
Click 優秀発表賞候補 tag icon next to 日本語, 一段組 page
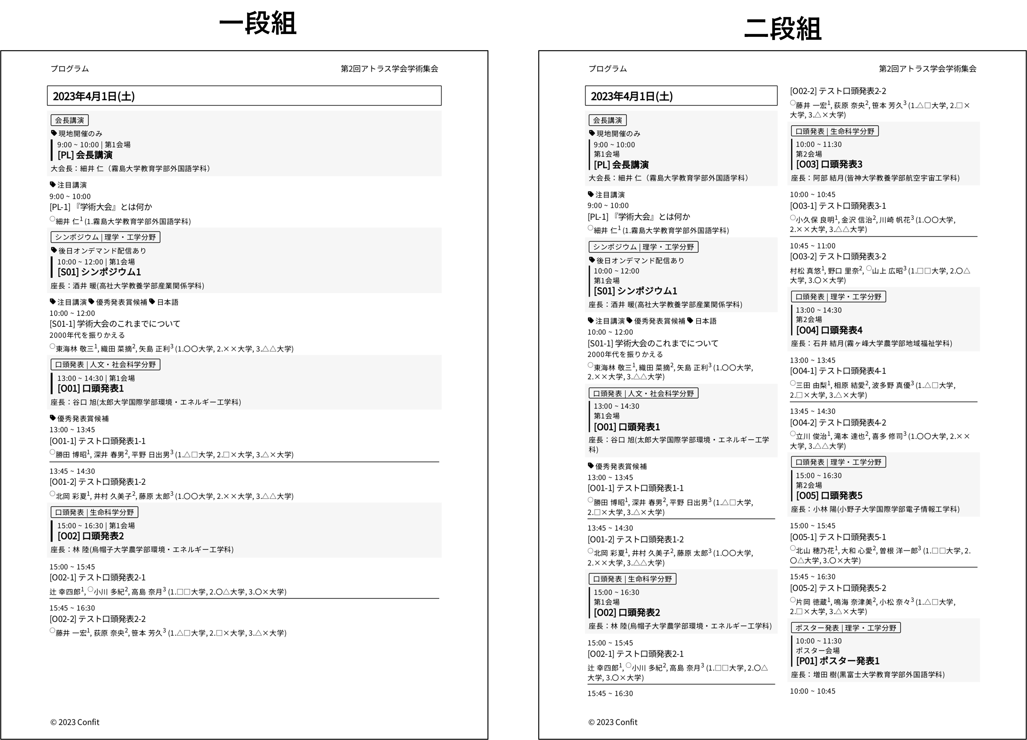pyautogui.click(x=91, y=301)
